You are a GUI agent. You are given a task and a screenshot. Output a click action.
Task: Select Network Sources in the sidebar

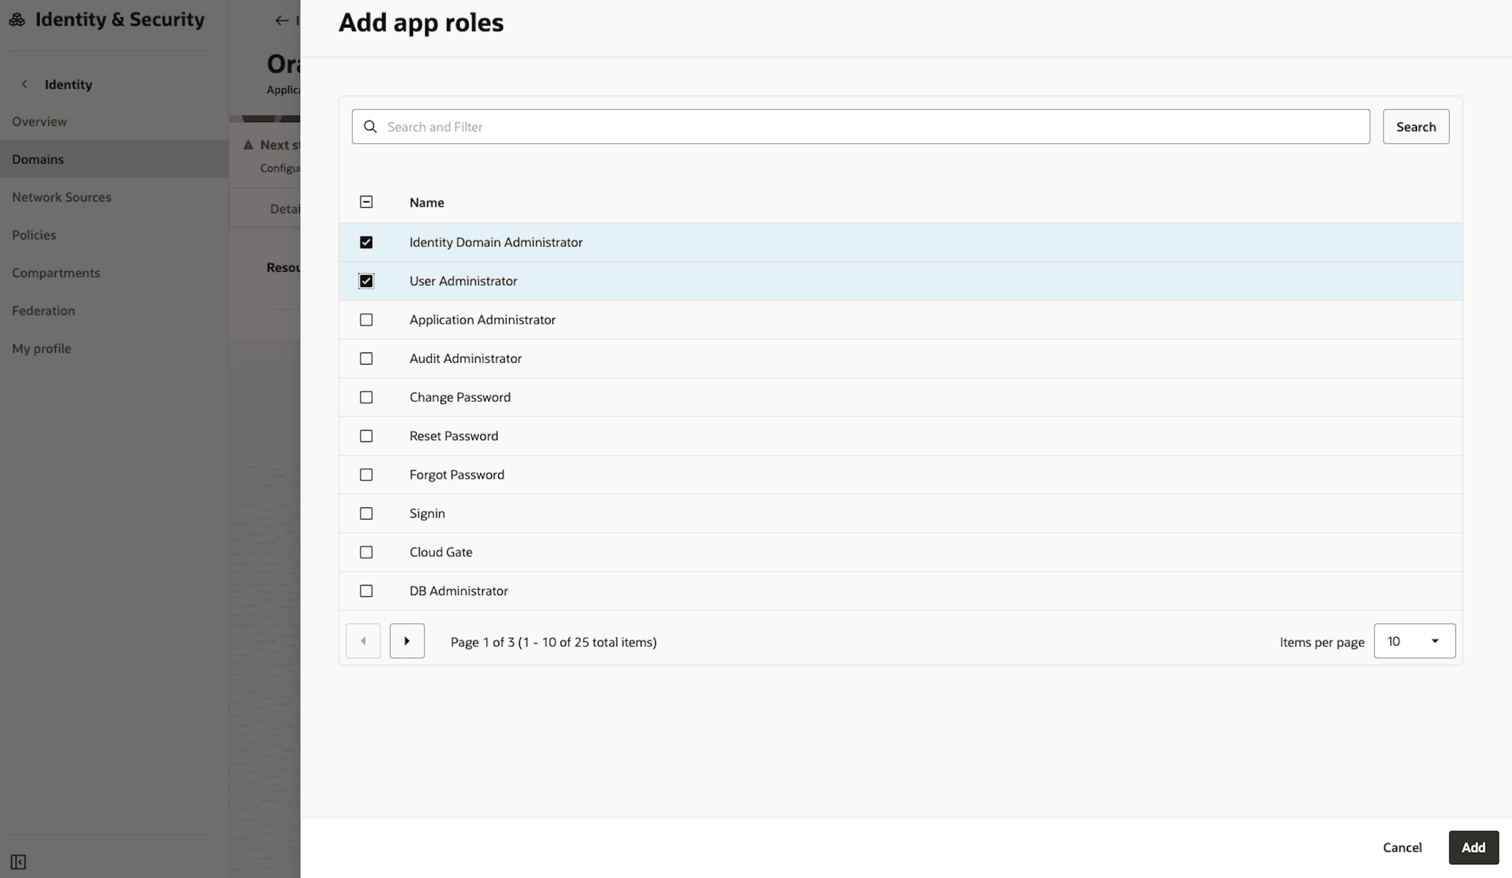point(62,197)
